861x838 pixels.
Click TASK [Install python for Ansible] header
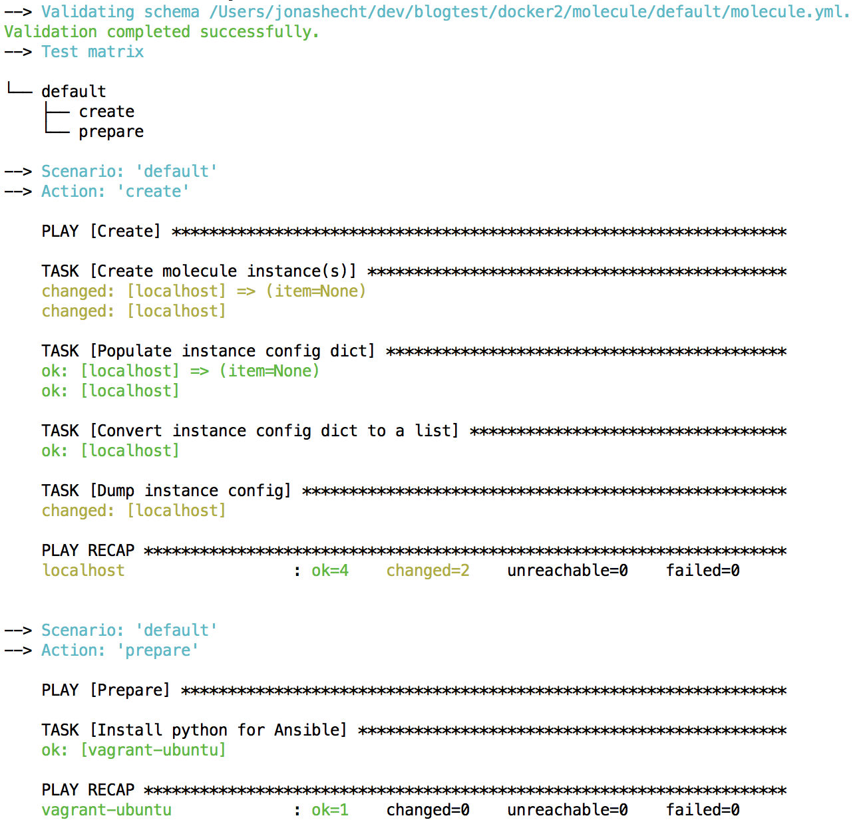[x=194, y=730]
